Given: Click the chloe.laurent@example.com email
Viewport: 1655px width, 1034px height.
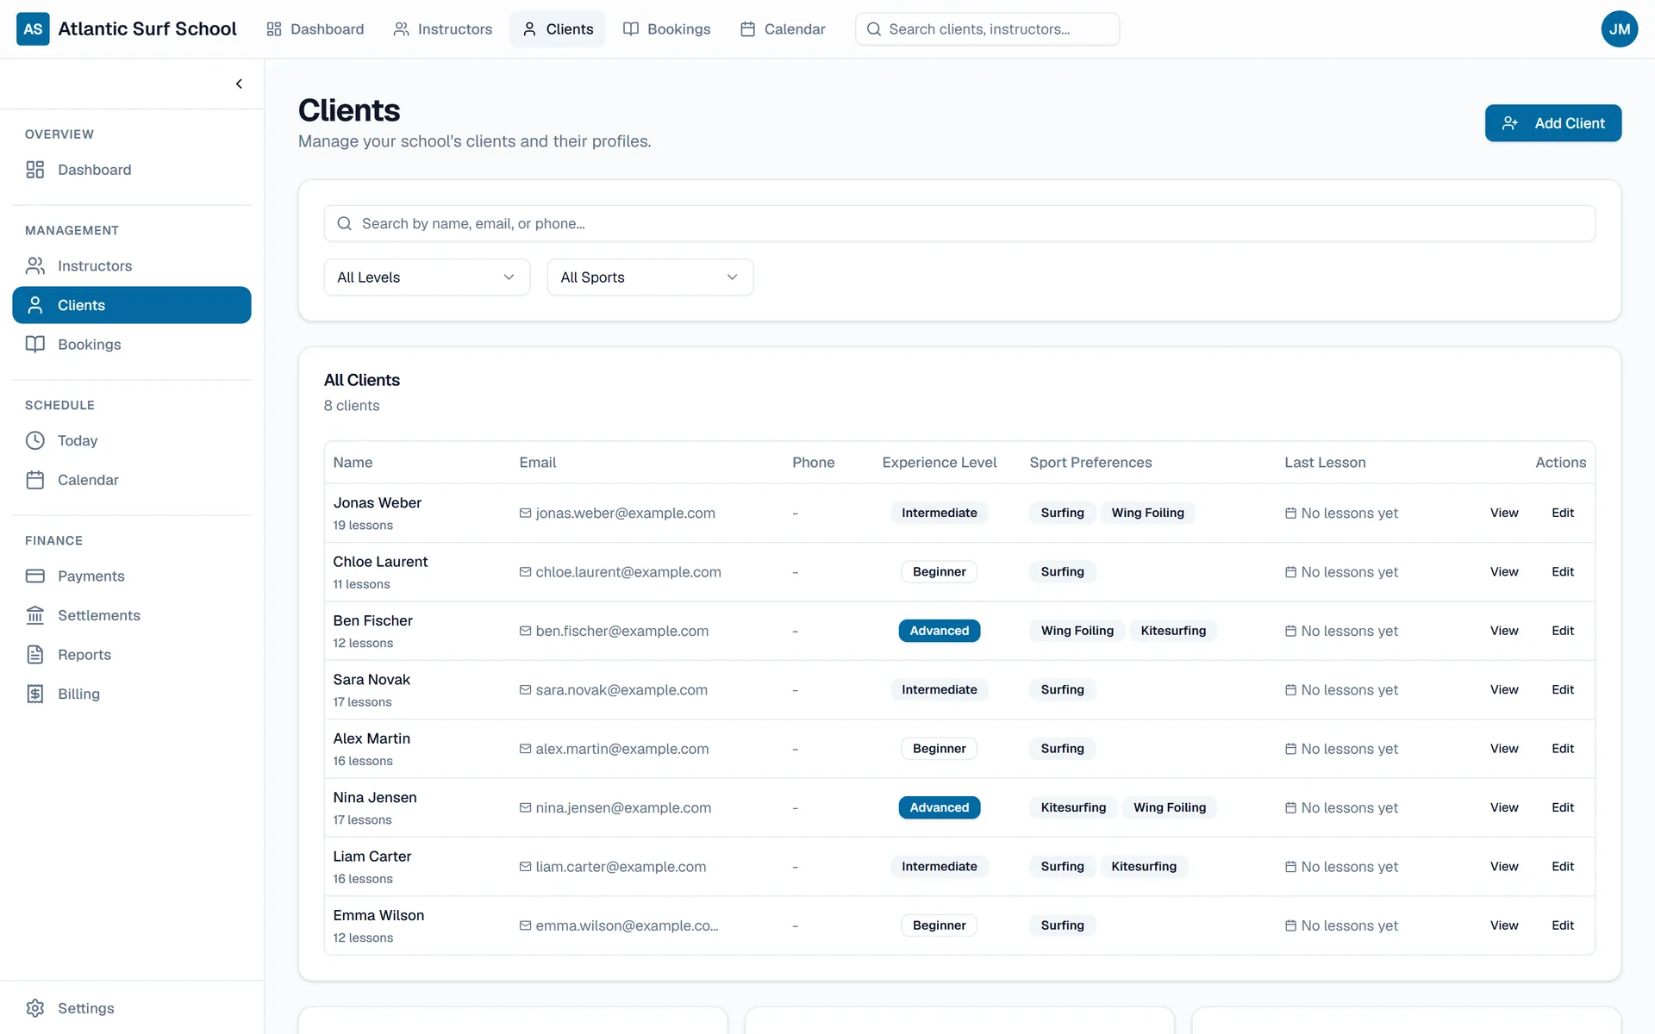Looking at the screenshot, I should pos(628,572).
